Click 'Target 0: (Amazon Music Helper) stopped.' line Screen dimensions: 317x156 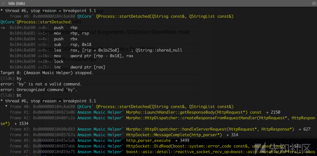47,73
